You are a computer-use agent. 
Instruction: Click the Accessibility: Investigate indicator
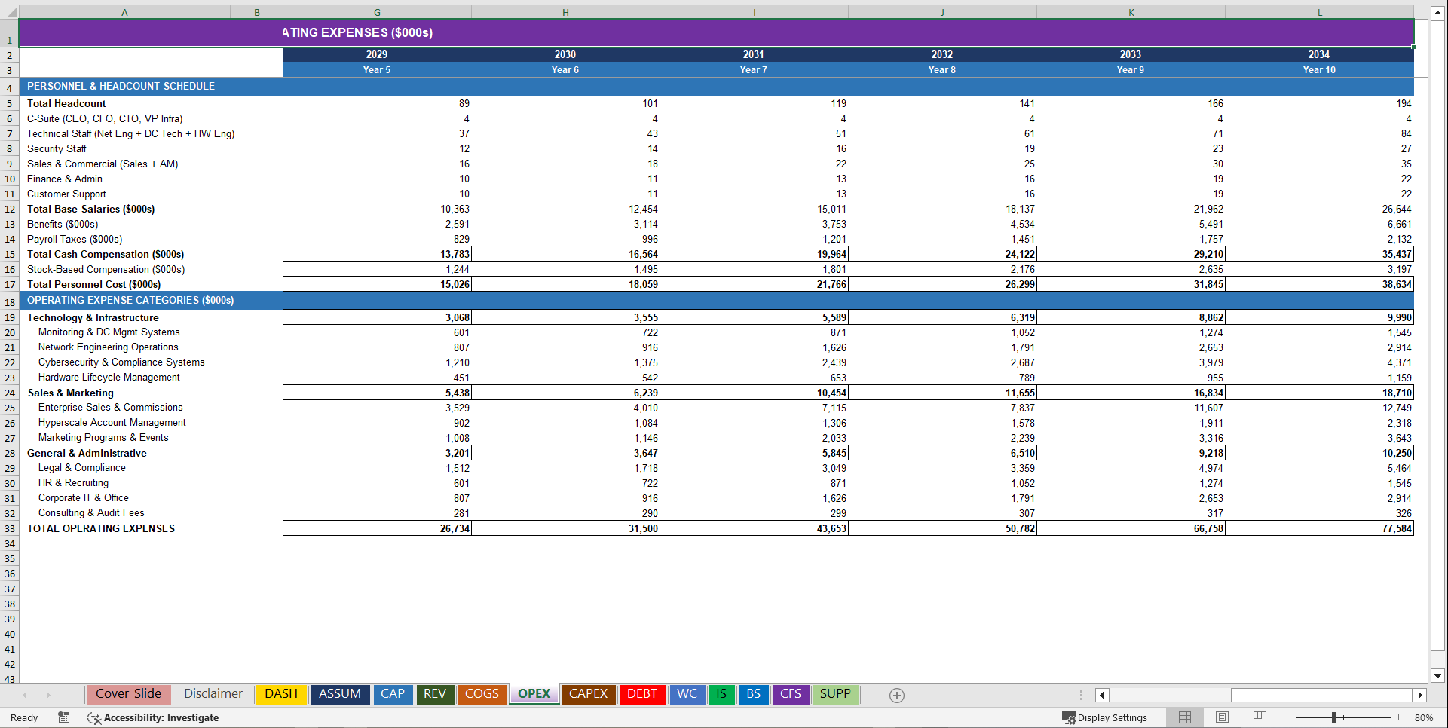coord(153,717)
